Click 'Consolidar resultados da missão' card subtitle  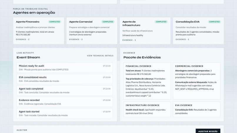pyautogui.click(x=191, y=27)
